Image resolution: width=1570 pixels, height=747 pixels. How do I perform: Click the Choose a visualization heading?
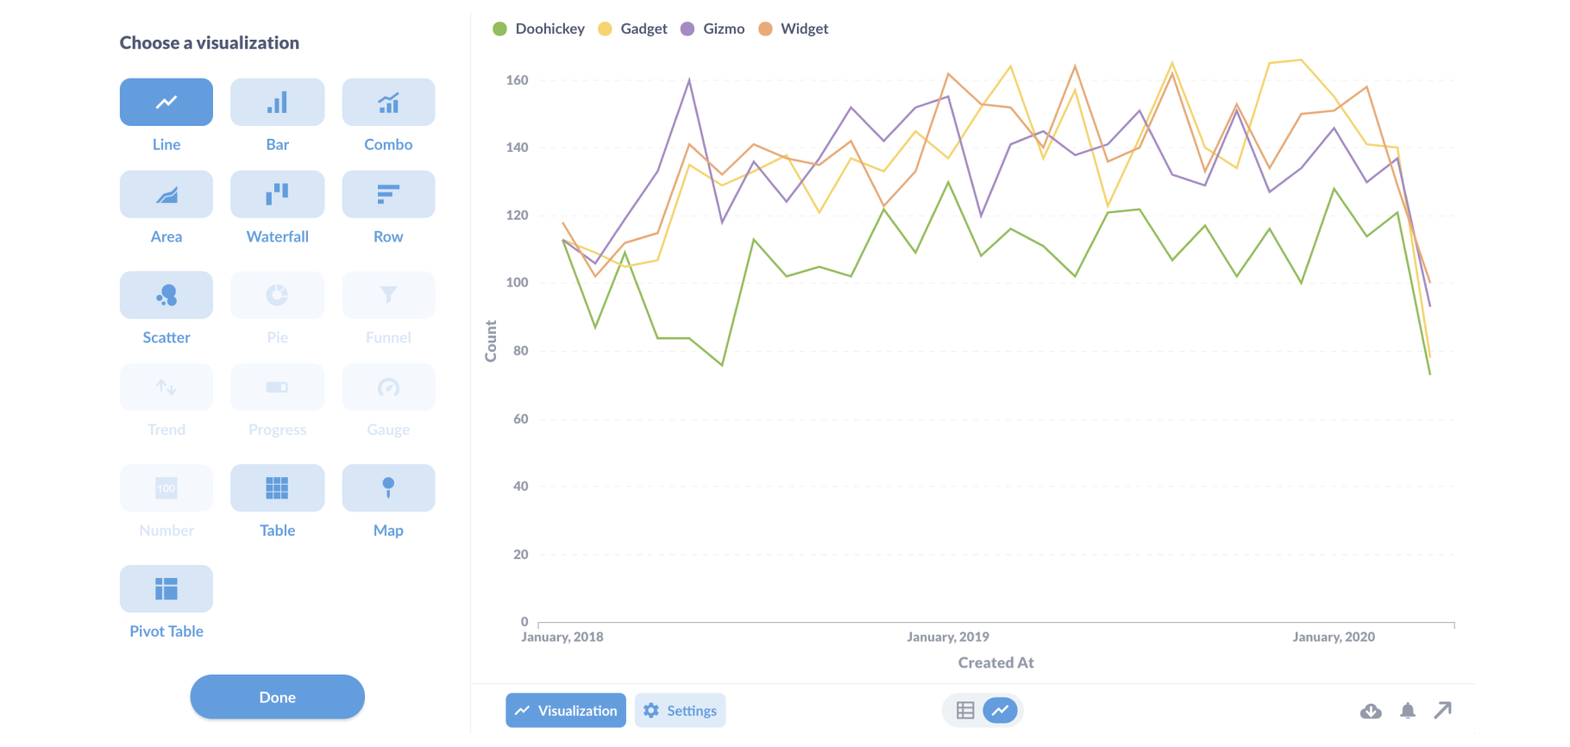pos(210,43)
